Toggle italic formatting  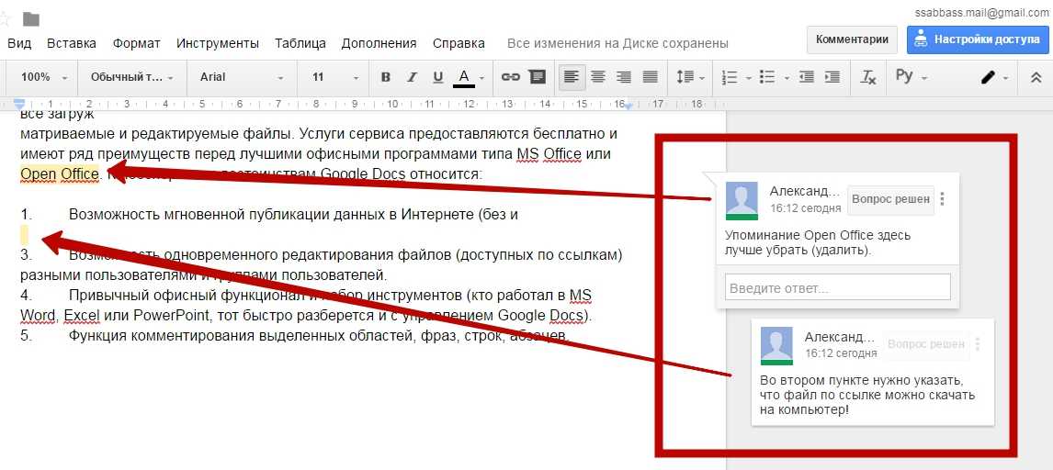[x=413, y=77]
